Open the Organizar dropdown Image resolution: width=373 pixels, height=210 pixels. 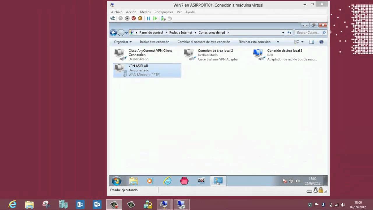[123, 42]
